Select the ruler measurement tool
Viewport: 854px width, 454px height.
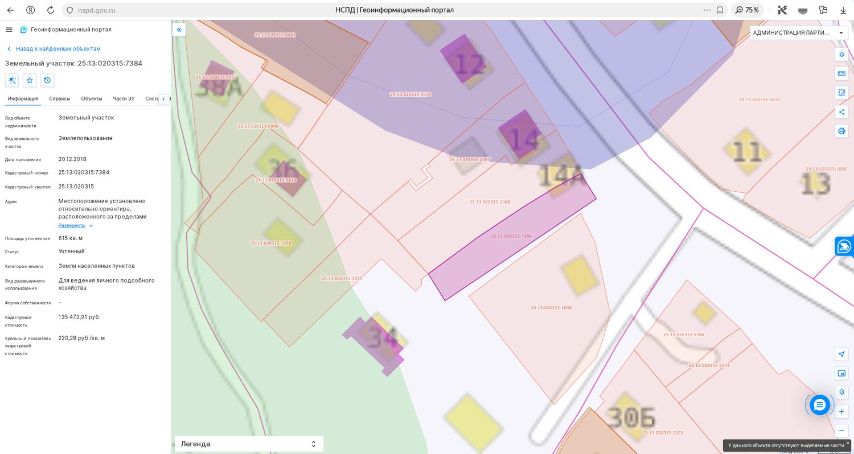(841, 73)
